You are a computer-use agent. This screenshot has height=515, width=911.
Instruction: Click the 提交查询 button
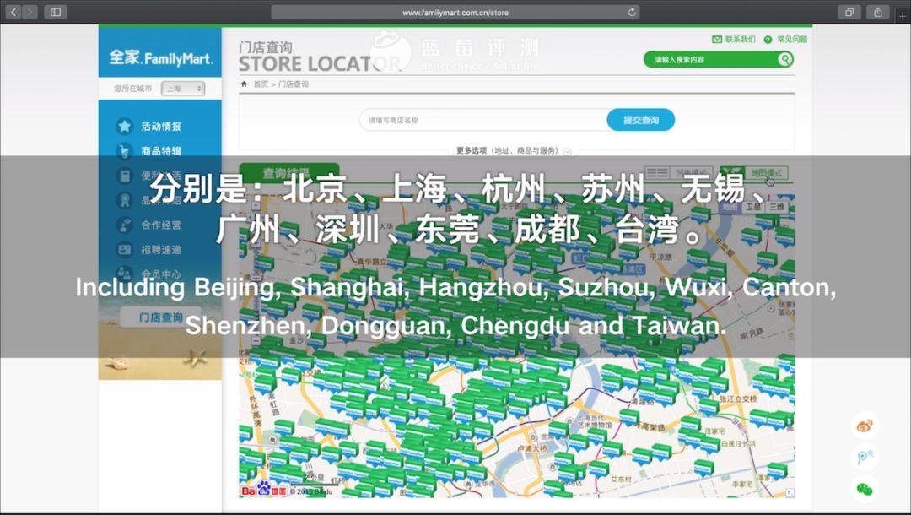[641, 120]
